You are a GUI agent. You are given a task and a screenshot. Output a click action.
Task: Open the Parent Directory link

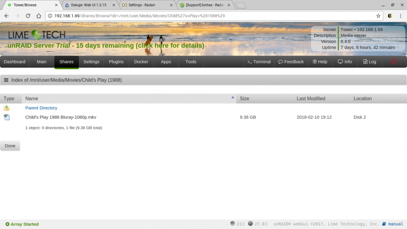[41, 108]
